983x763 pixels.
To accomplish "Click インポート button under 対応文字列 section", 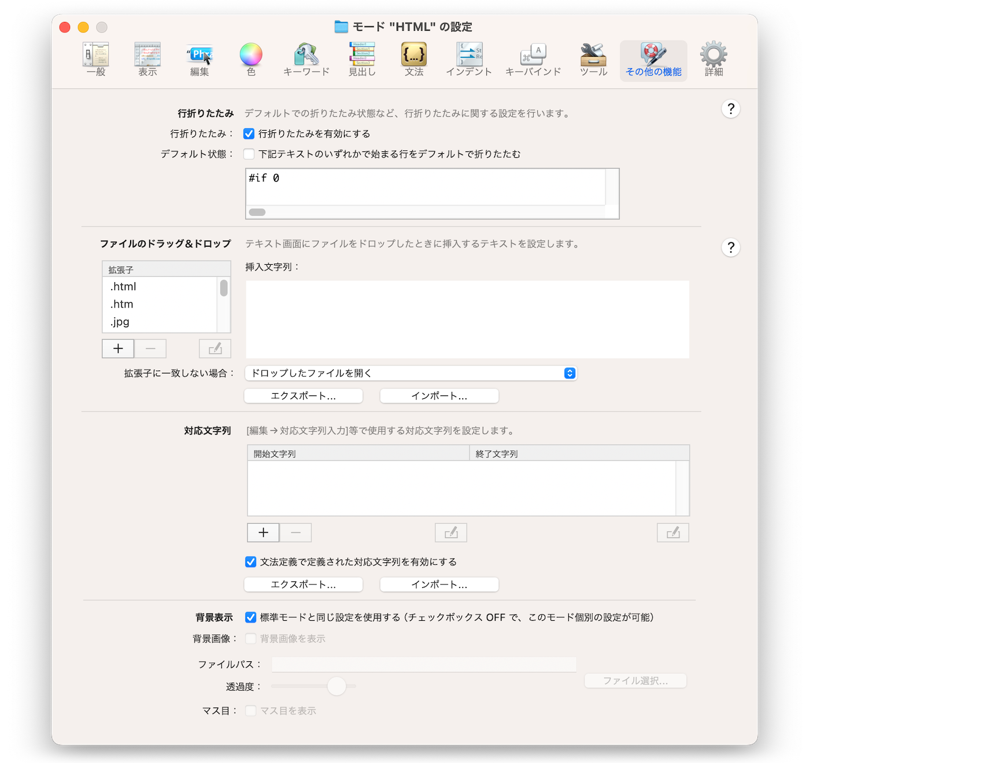I will [439, 585].
